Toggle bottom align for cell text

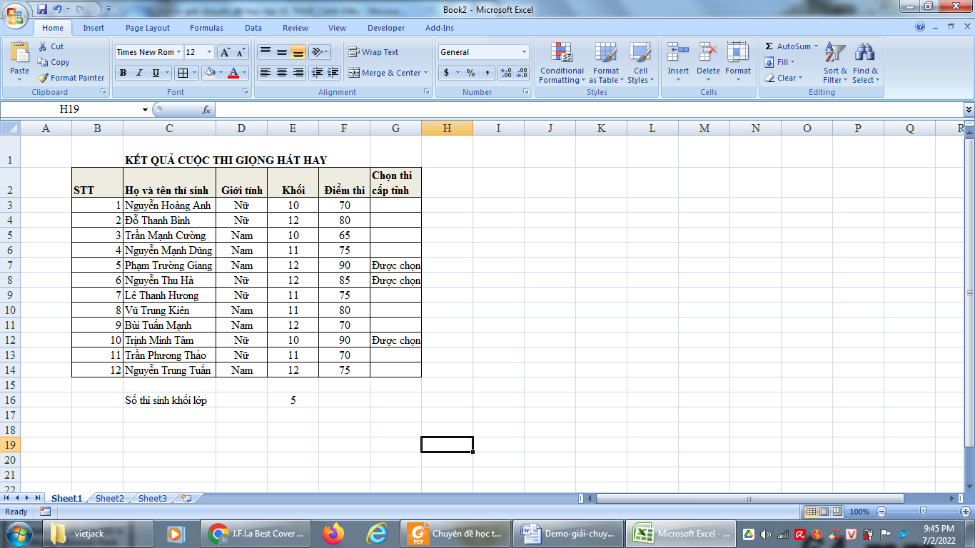point(298,52)
